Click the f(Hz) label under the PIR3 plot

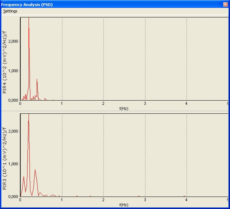coord(124,205)
